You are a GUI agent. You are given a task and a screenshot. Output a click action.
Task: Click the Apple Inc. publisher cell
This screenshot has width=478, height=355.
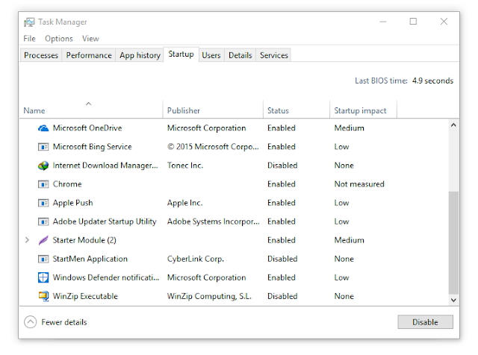tap(184, 203)
